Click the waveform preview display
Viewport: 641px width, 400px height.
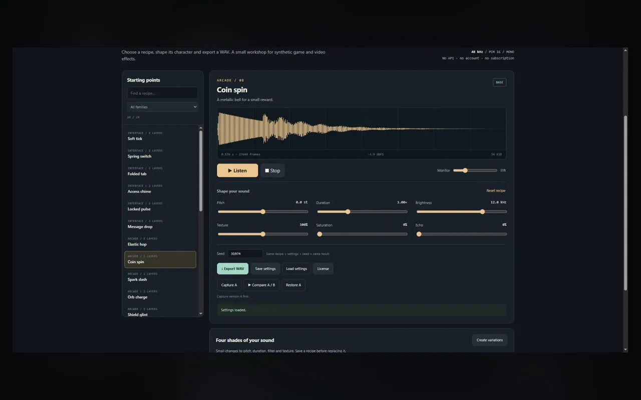tap(362, 129)
